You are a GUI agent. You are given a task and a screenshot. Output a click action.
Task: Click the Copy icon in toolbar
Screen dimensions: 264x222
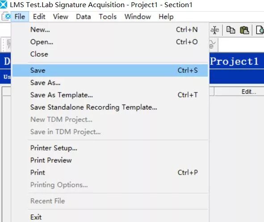click(x=230, y=30)
